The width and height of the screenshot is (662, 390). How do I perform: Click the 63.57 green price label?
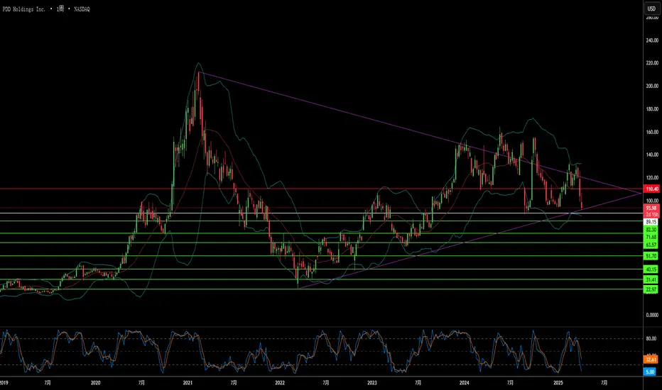(651, 244)
